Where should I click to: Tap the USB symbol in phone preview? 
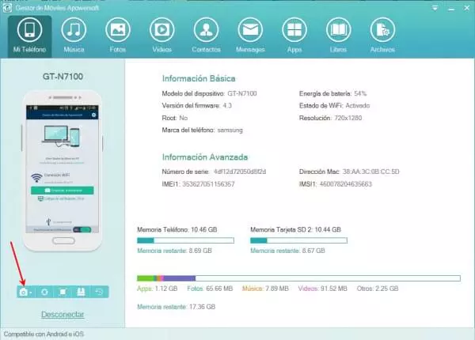48,221
